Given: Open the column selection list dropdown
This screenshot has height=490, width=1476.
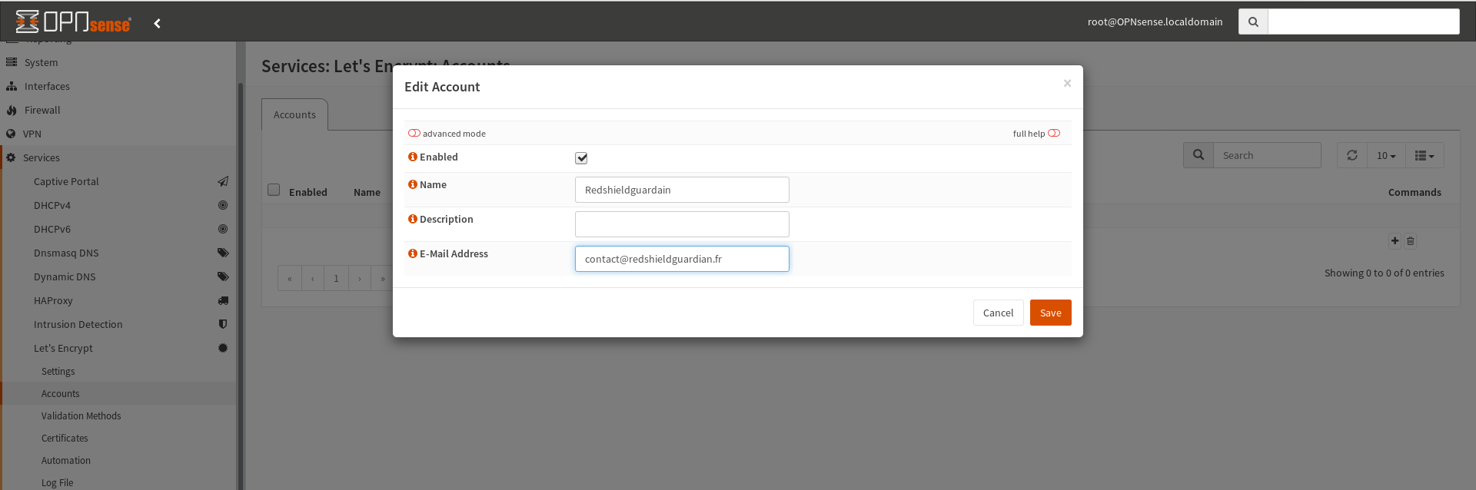Looking at the screenshot, I should point(1424,155).
